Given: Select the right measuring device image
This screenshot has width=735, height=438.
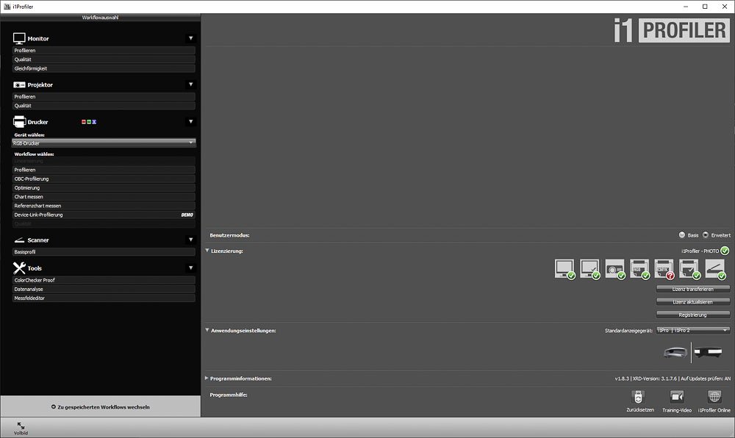Looking at the screenshot, I should (708, 351).
